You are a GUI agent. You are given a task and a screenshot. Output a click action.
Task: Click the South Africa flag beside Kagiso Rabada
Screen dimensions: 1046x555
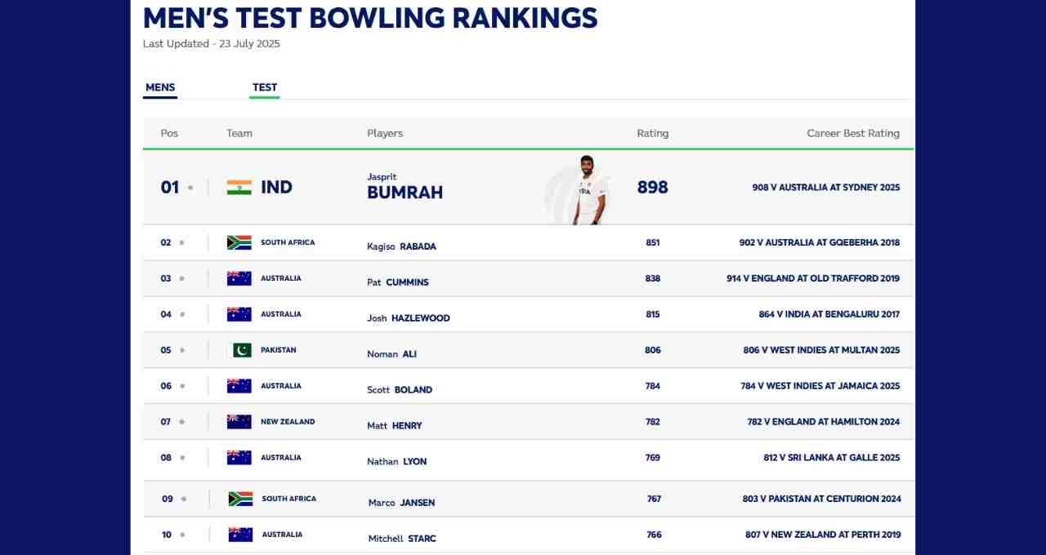(x=239, y=242)
